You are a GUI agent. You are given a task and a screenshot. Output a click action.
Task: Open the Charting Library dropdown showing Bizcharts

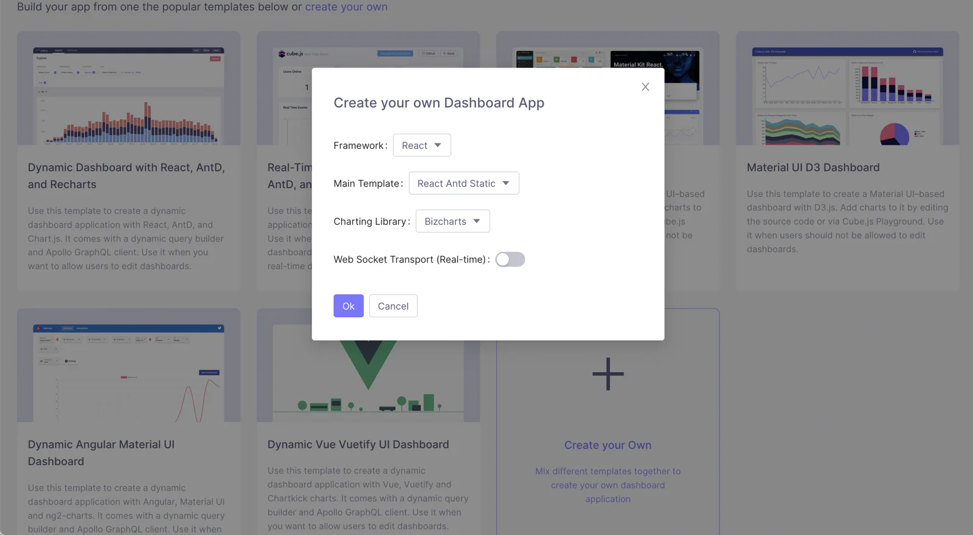(452, 221)
